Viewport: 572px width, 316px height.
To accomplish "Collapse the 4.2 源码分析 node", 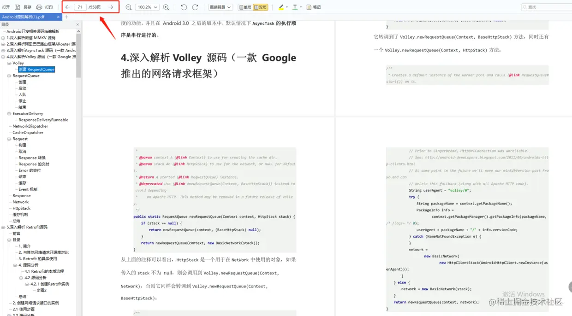I will 21,278.
